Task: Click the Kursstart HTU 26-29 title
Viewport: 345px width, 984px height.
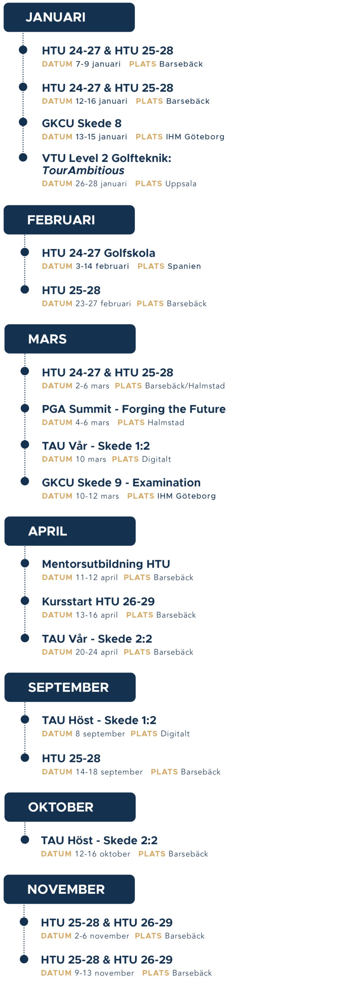Action: (98, 601)
